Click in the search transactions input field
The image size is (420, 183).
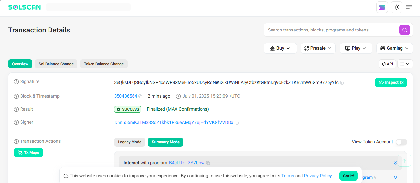(330, 30)
